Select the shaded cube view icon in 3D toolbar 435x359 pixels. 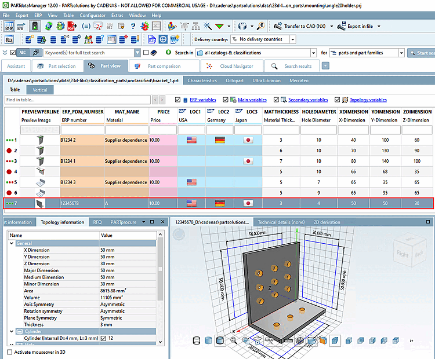(x=335, y=340)
